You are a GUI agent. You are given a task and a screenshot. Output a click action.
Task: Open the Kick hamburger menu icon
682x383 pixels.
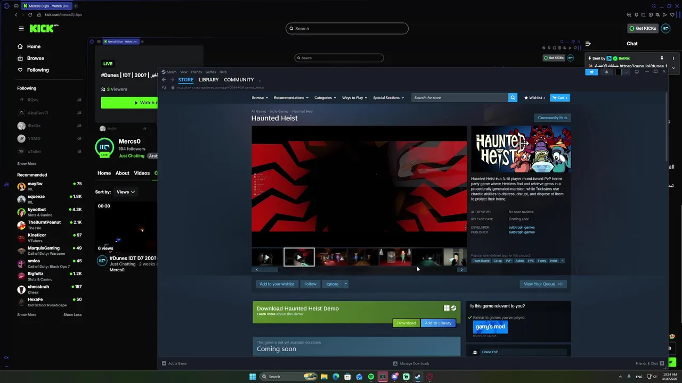click(21, 29)
